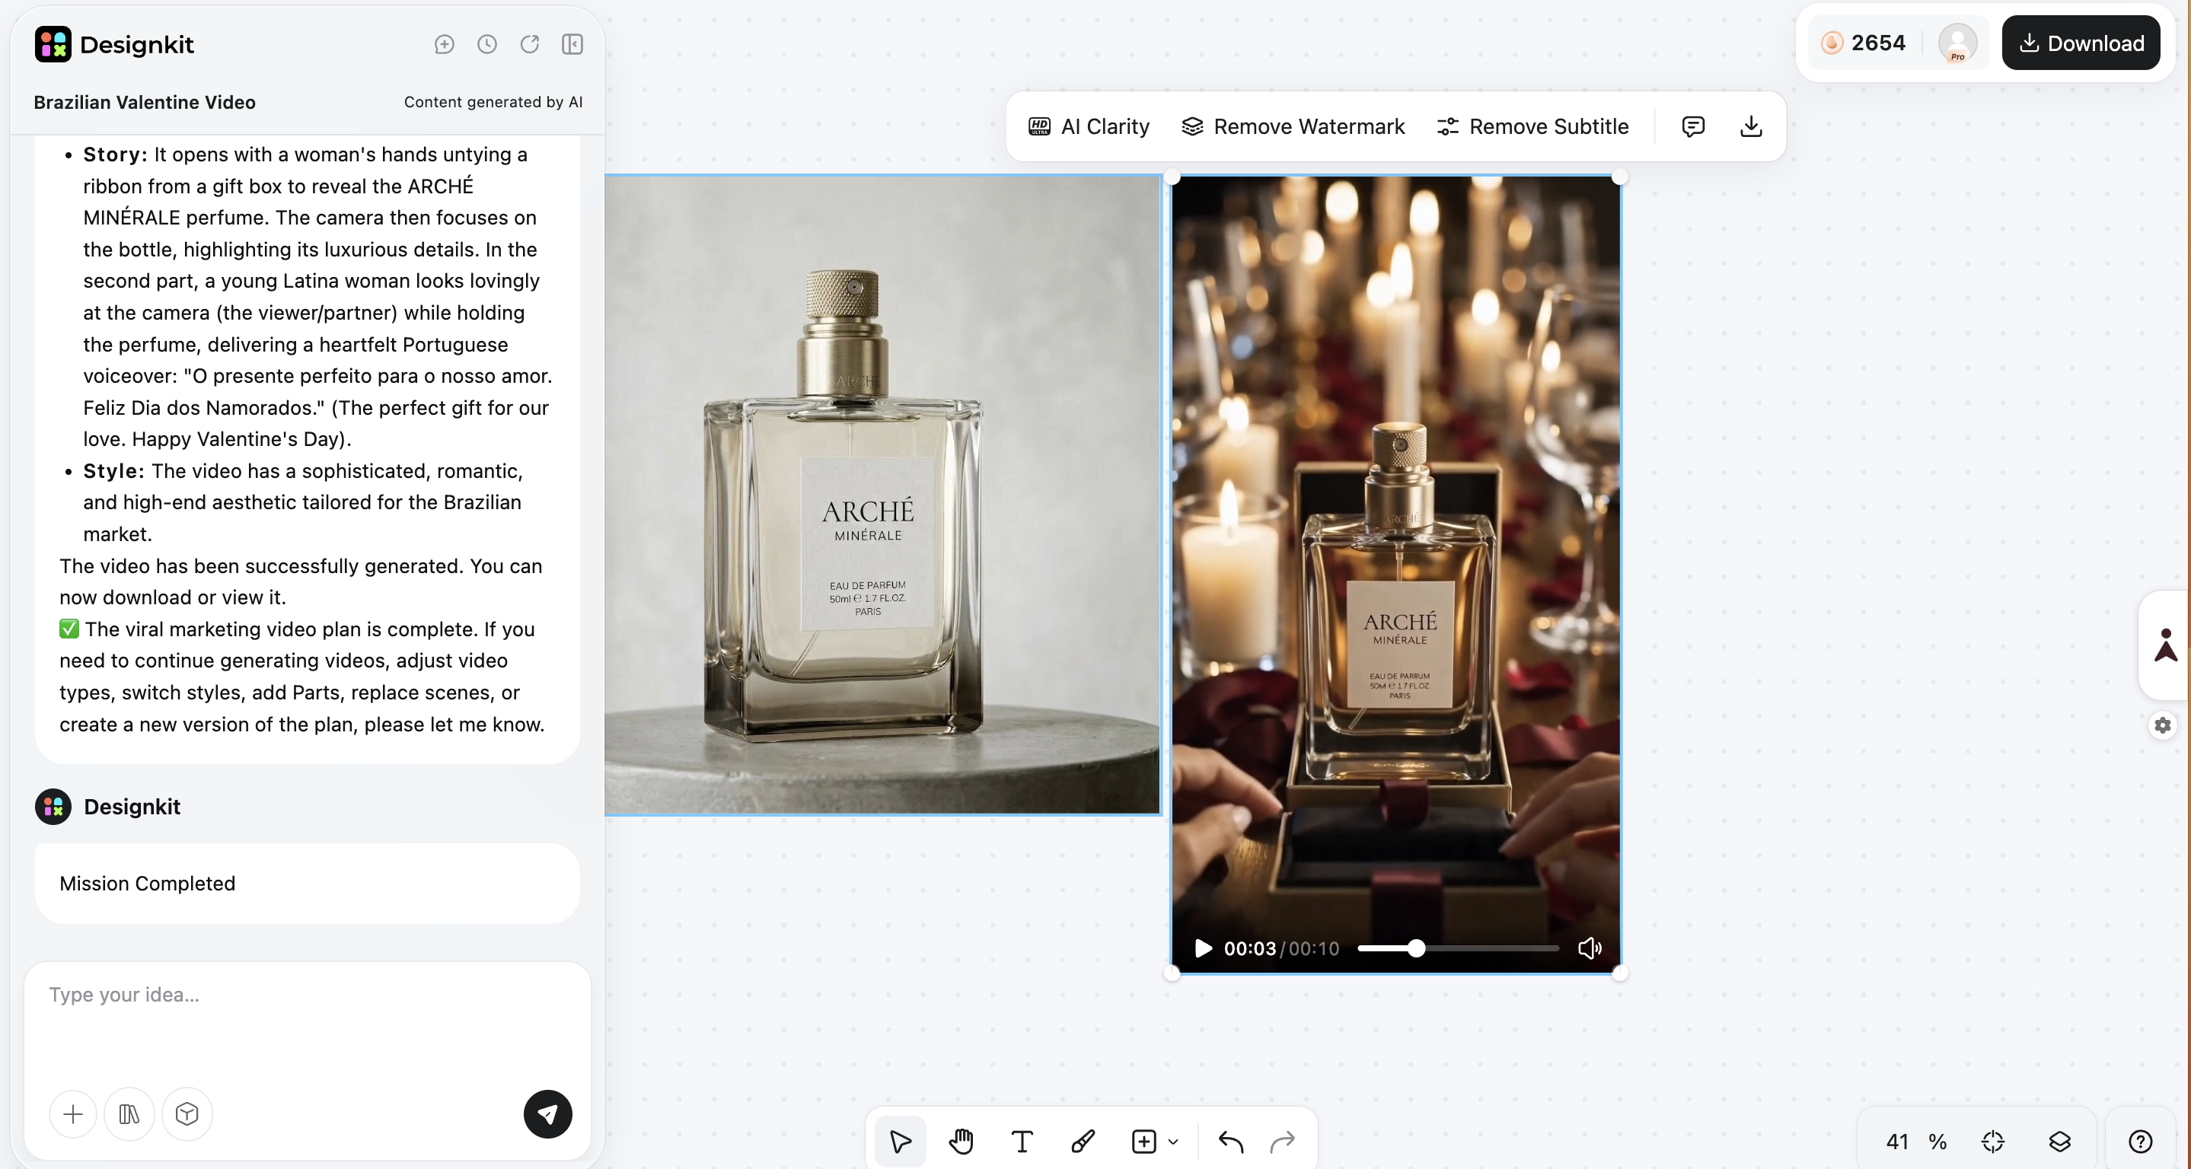The width and height of the screenshot is (2191, 1169).
Task: Select the pointer selection tool
Action: point(901,1141)
